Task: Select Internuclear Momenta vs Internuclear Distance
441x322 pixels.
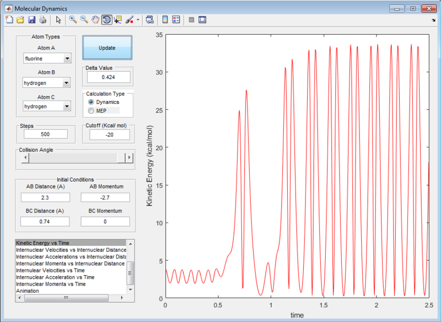Action: pos(71,263)
